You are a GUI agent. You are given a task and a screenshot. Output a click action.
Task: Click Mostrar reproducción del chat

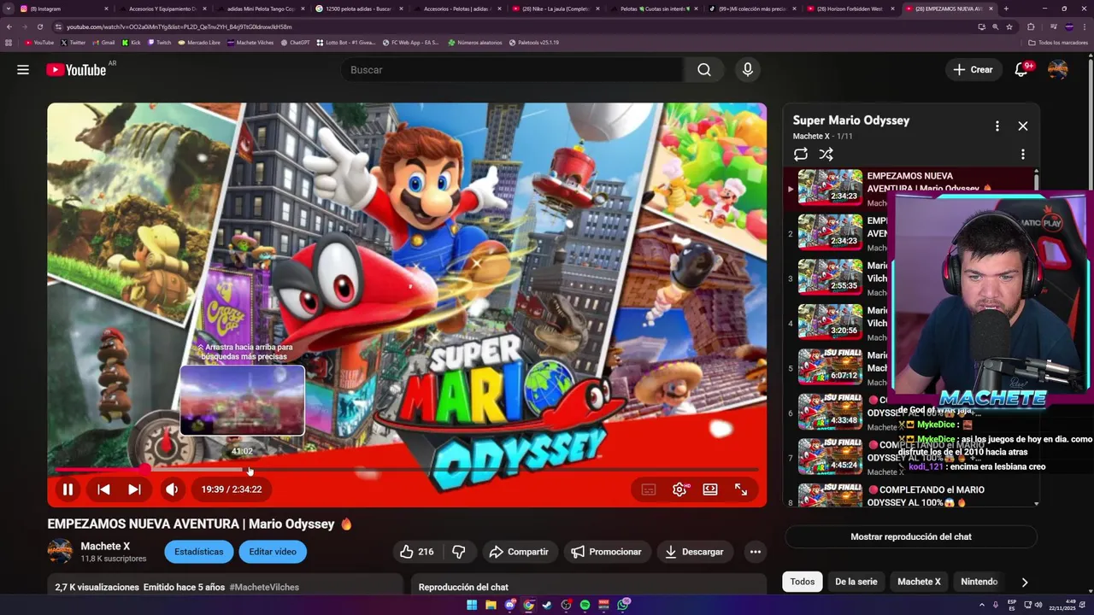tap(911, 536)
